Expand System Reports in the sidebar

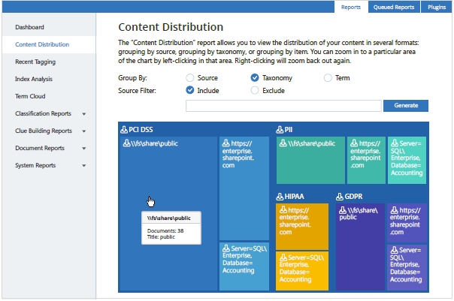click(84, 166)
